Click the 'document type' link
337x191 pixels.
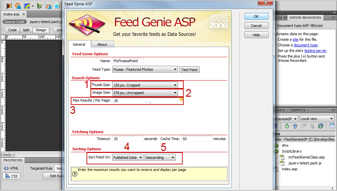[305, 45]
